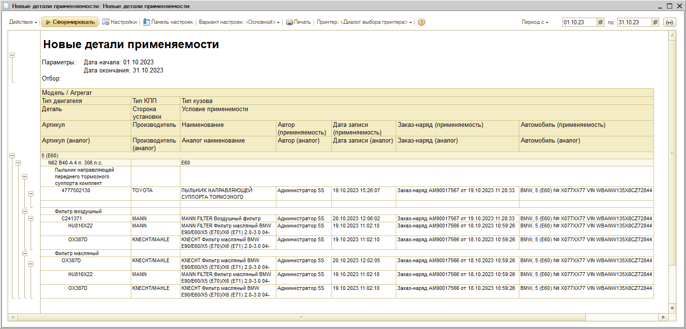
Task: Select the Артикул (аналог) header cell
Action: [x=86, y=144]
